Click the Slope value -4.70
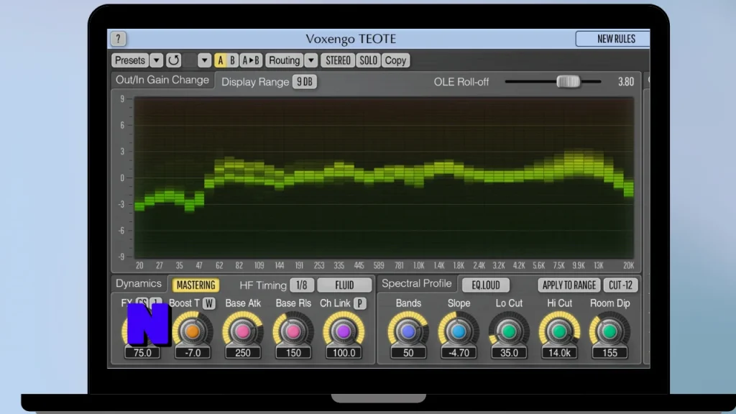The width and height of the screenshot is (736, 414). tap(459, 352)
